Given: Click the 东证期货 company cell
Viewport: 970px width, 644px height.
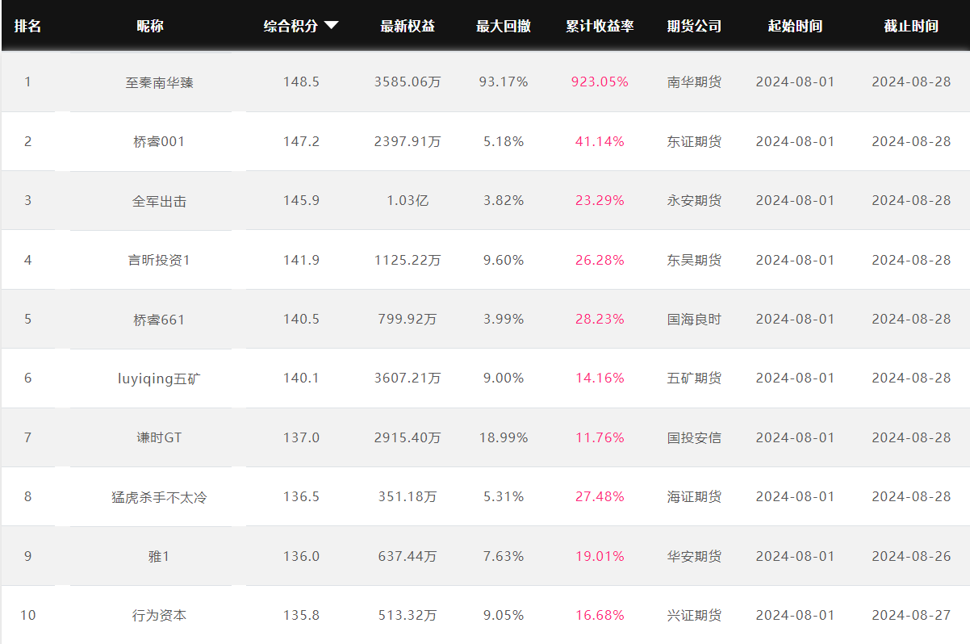Looking at the screenshot, I should [x=694, y=141].
